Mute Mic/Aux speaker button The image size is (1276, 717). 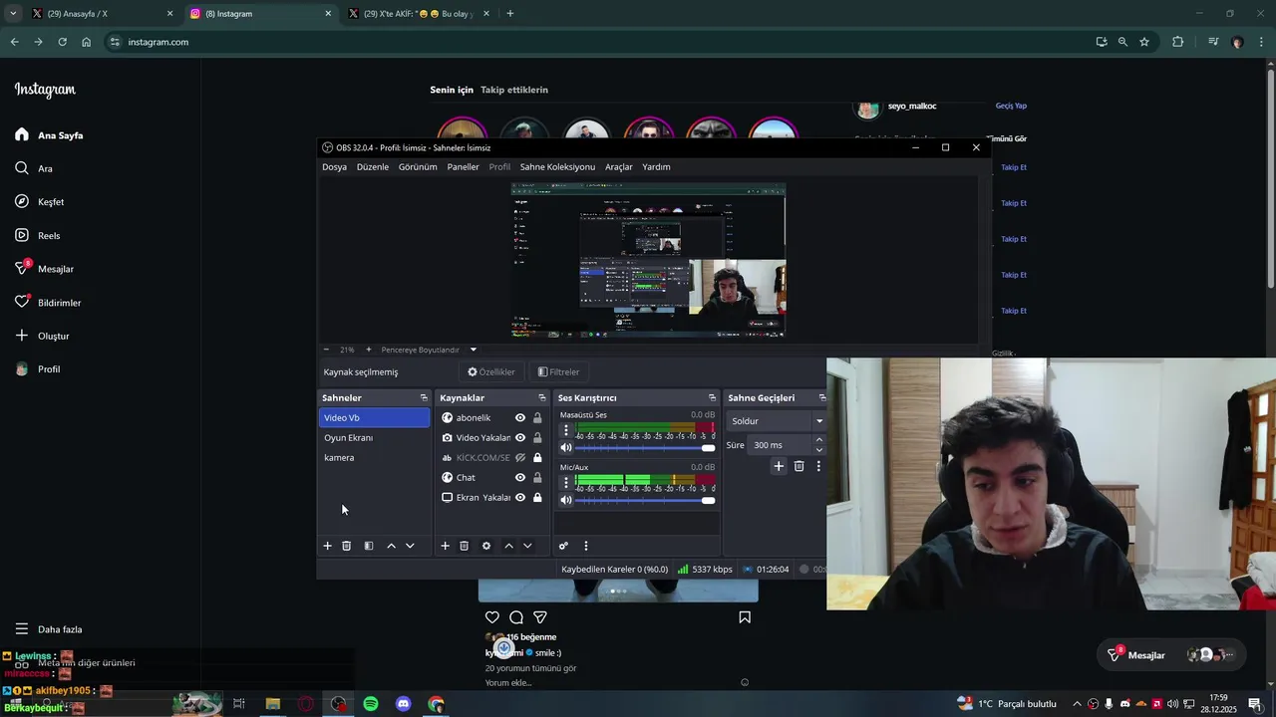click(566, 500)
